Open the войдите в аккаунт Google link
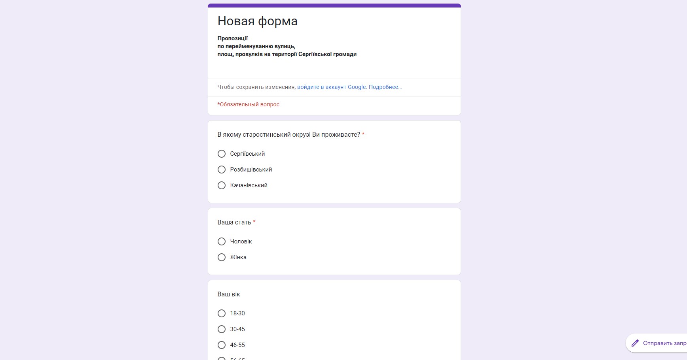The width and height of the screenshot is (687, 360). tap(332, 87)
